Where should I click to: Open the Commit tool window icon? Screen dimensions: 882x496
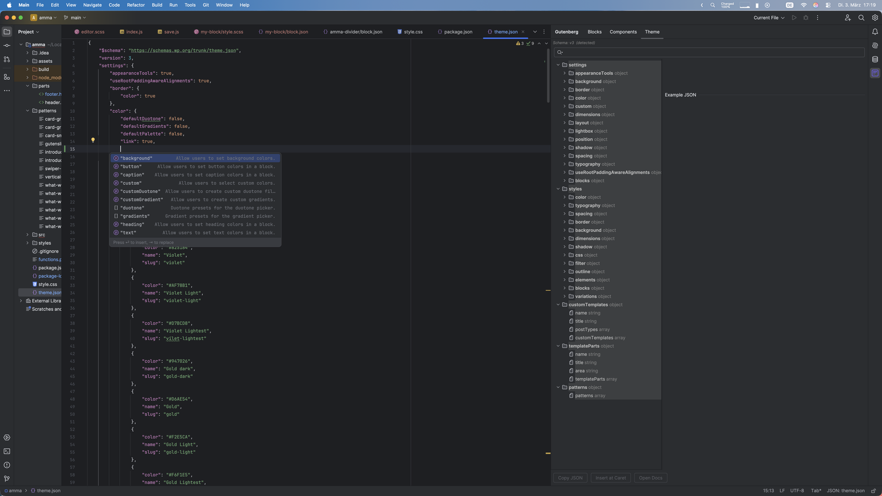click(x=7, y=45)
